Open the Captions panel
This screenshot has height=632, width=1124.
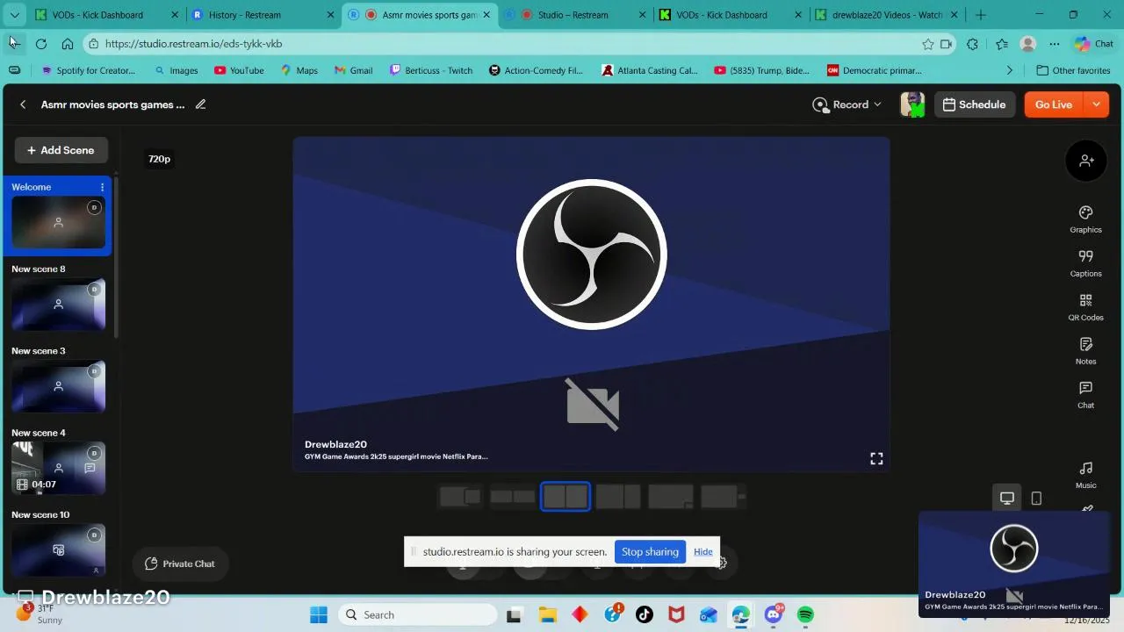pyautogui.click(x=1085, y=263)
